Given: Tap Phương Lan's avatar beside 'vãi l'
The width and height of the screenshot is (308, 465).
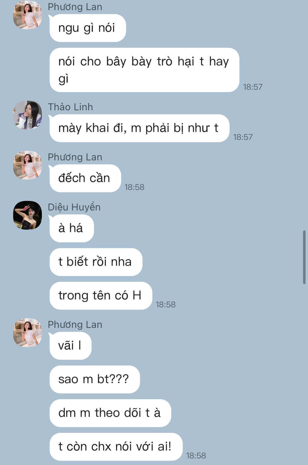Looking at the screenshot, I should (27, 333).
